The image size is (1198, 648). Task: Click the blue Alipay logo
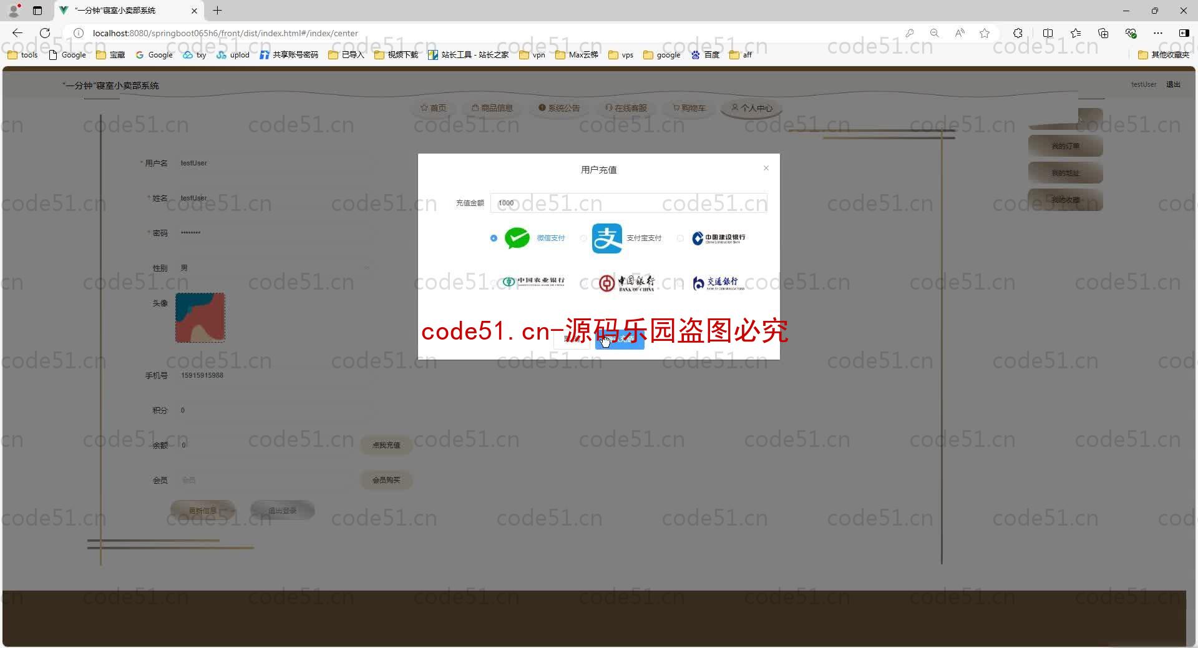(607, 238)
